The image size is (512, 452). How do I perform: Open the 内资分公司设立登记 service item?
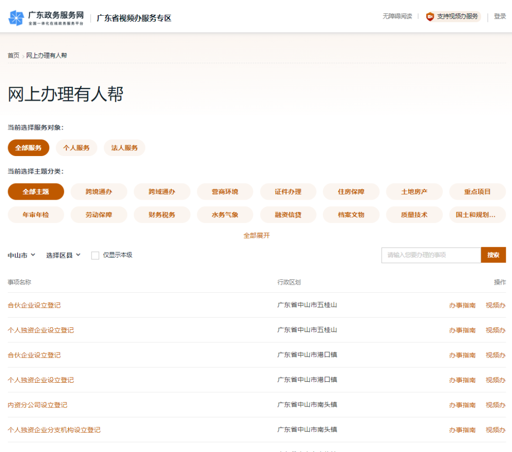pyautogui.click(x=37, y=405)
